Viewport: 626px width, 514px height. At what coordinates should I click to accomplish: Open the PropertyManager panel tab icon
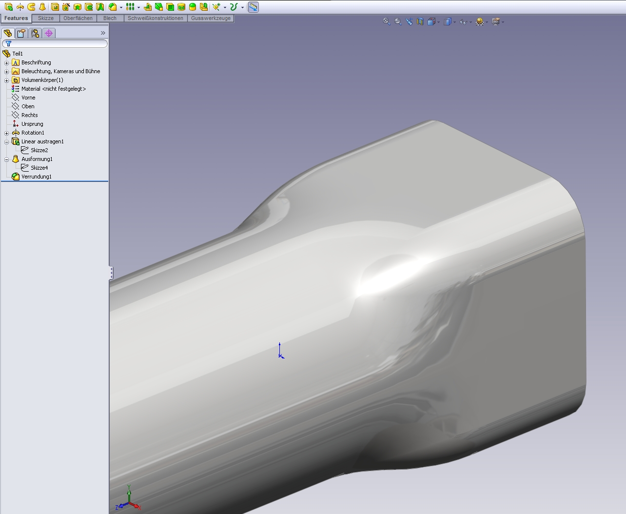[21, 33]
